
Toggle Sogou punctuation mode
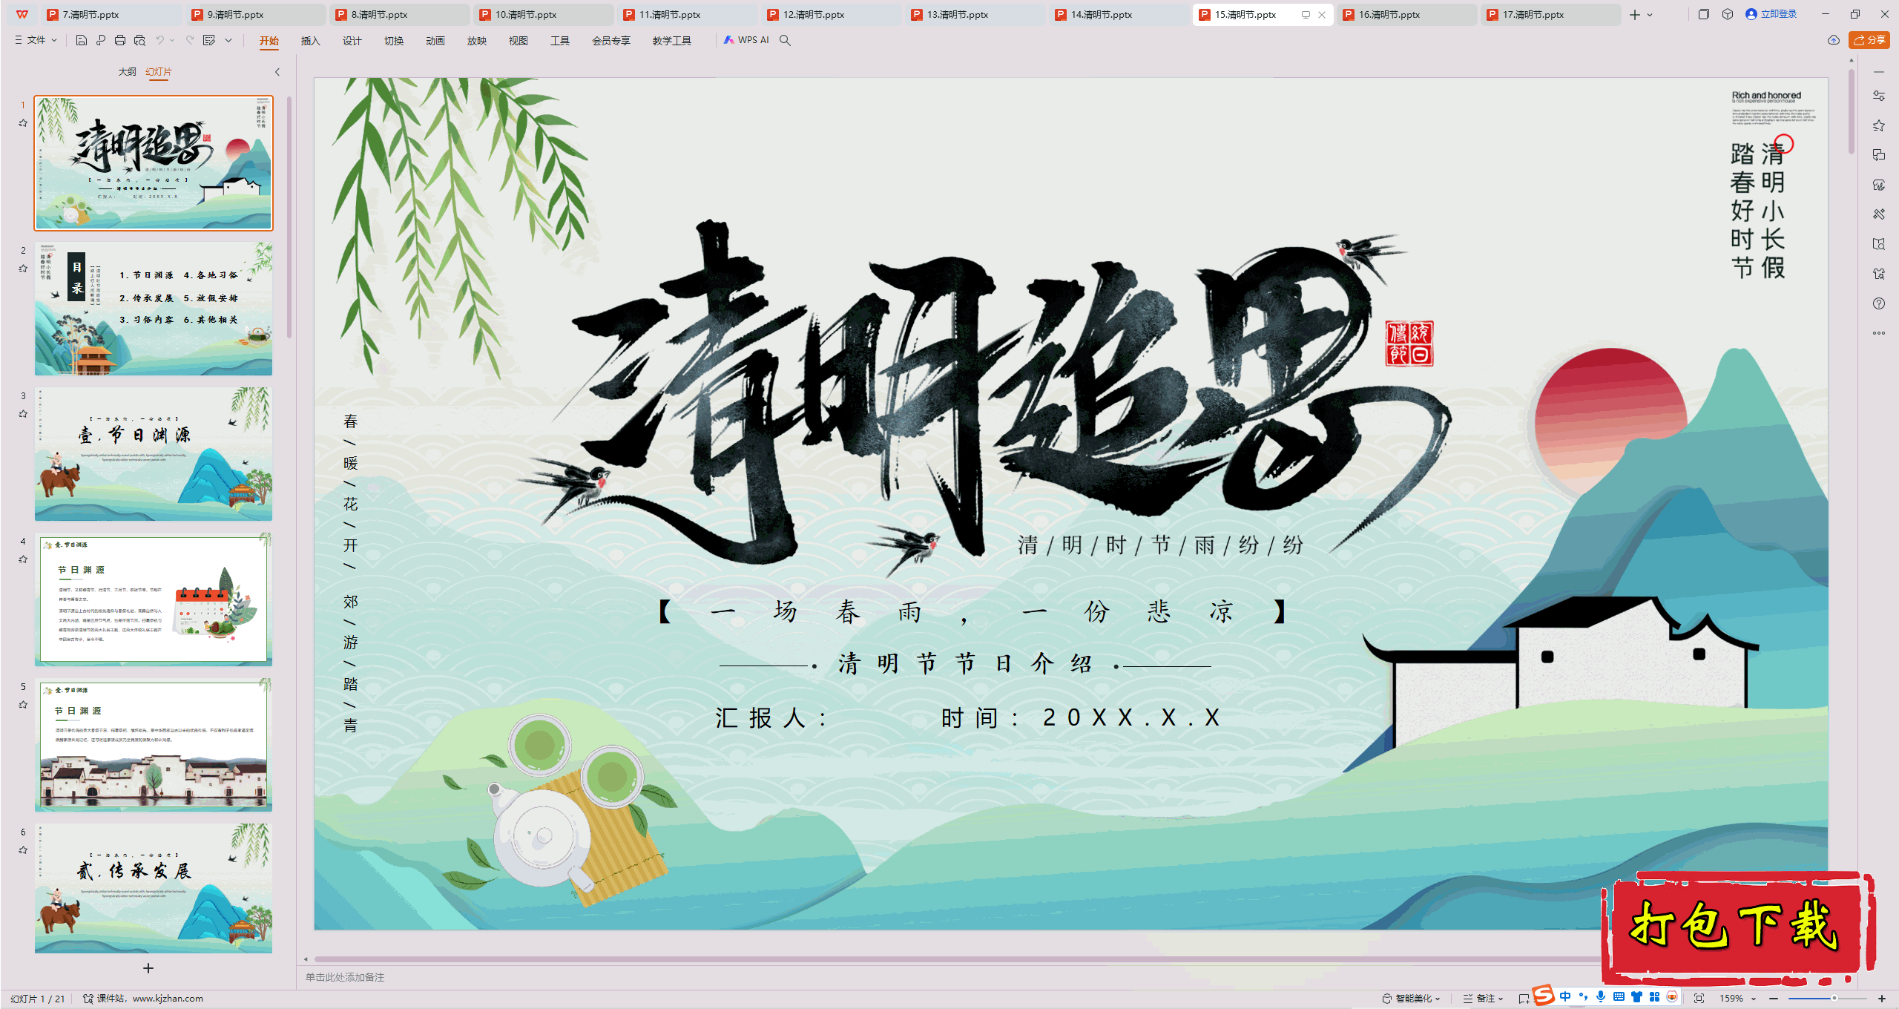tap(1584, 997)
